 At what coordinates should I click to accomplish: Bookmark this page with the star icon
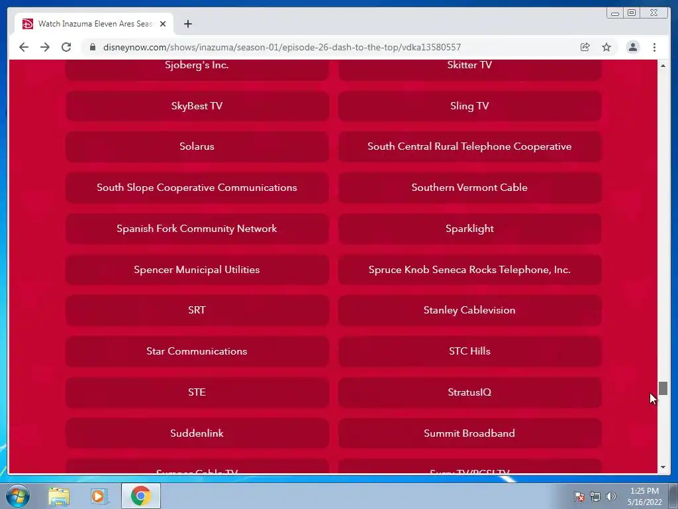[606, 47]
